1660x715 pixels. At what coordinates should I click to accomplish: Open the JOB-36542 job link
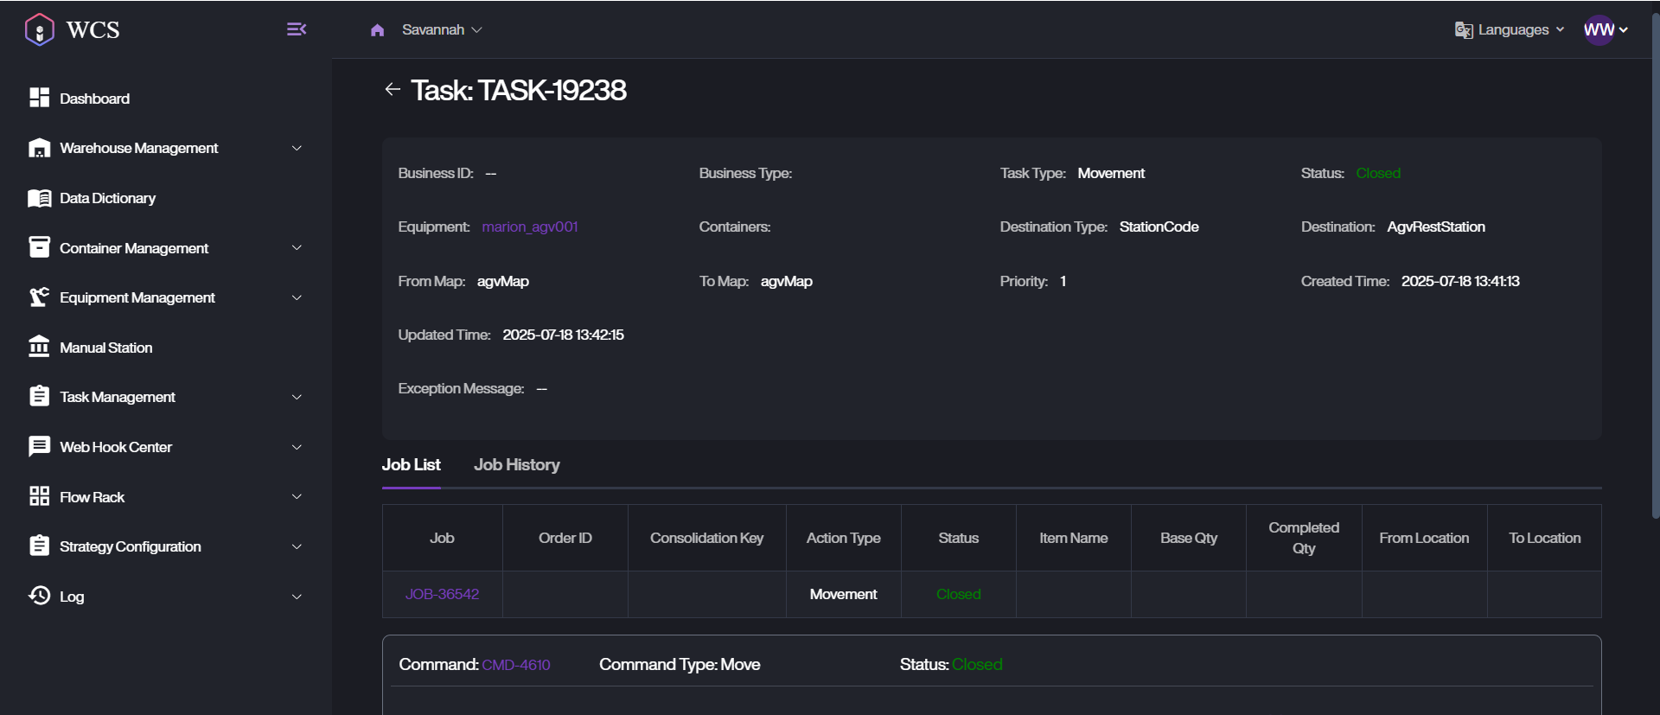442,595
